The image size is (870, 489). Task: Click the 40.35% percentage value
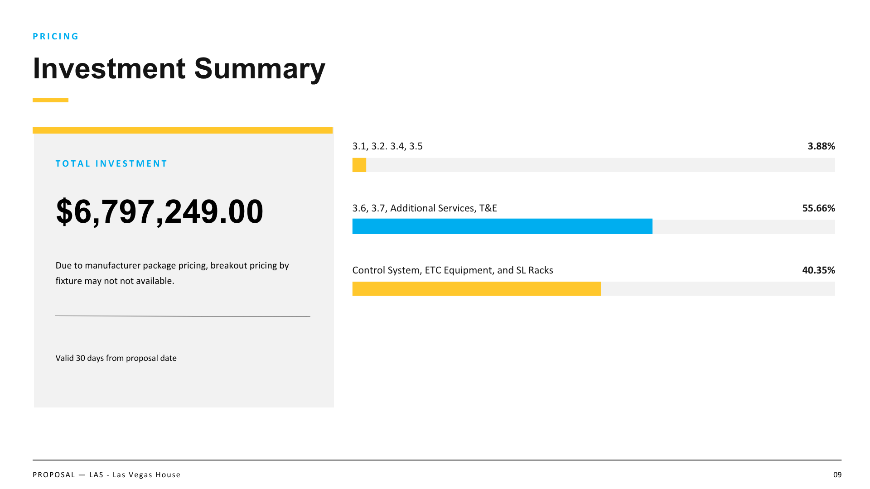818,270
